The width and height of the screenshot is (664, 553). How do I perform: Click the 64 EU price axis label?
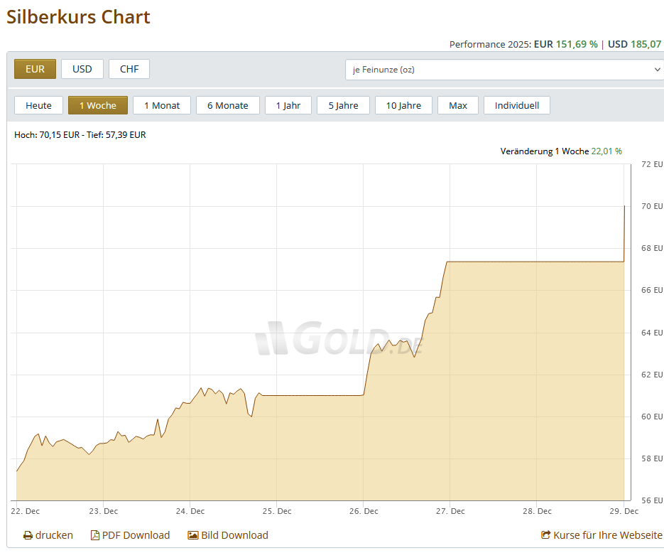[x=652, y=333]
